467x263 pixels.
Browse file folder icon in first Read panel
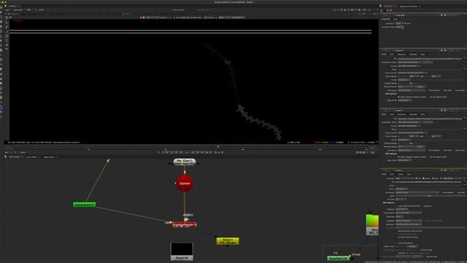464,59
